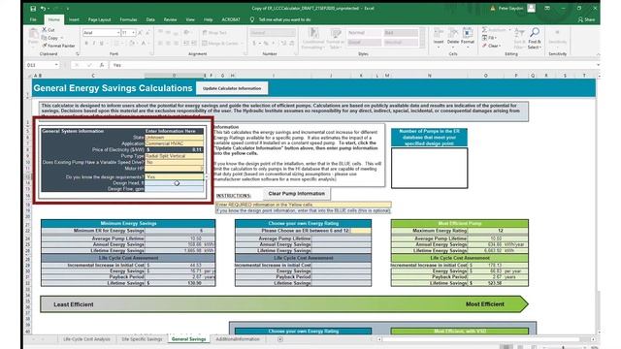This screenshot has width=621, height=349.
Task: Open Conditional Formatting menu
Action: click(313, 39)
